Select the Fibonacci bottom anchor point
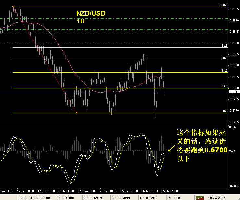The width and height of the screenshot is (240, 200). pyautogui.click(x=77, y=113)
